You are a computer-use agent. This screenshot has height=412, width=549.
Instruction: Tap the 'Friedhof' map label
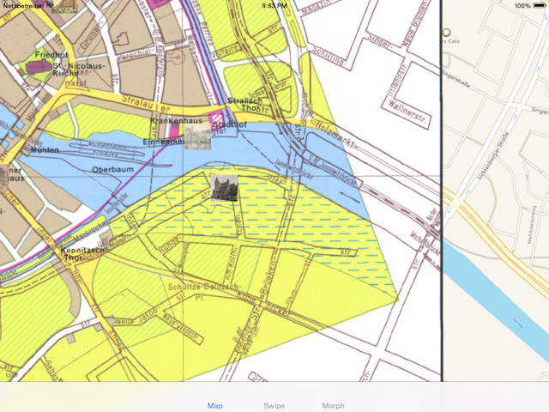point(51,55)
